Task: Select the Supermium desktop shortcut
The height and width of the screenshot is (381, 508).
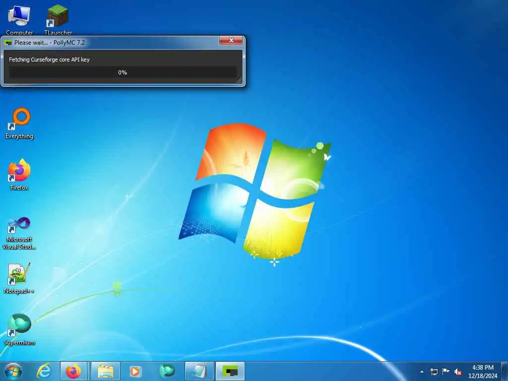Action: point(19,329)
